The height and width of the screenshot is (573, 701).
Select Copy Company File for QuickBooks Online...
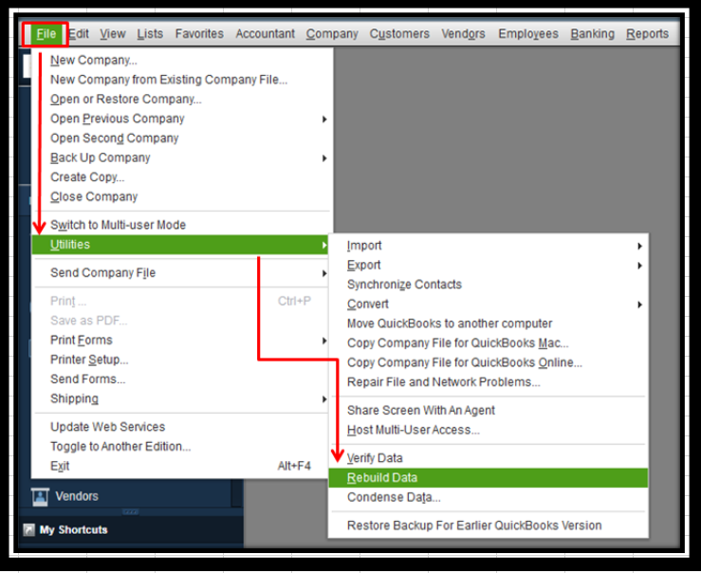(x=489, y=362)
